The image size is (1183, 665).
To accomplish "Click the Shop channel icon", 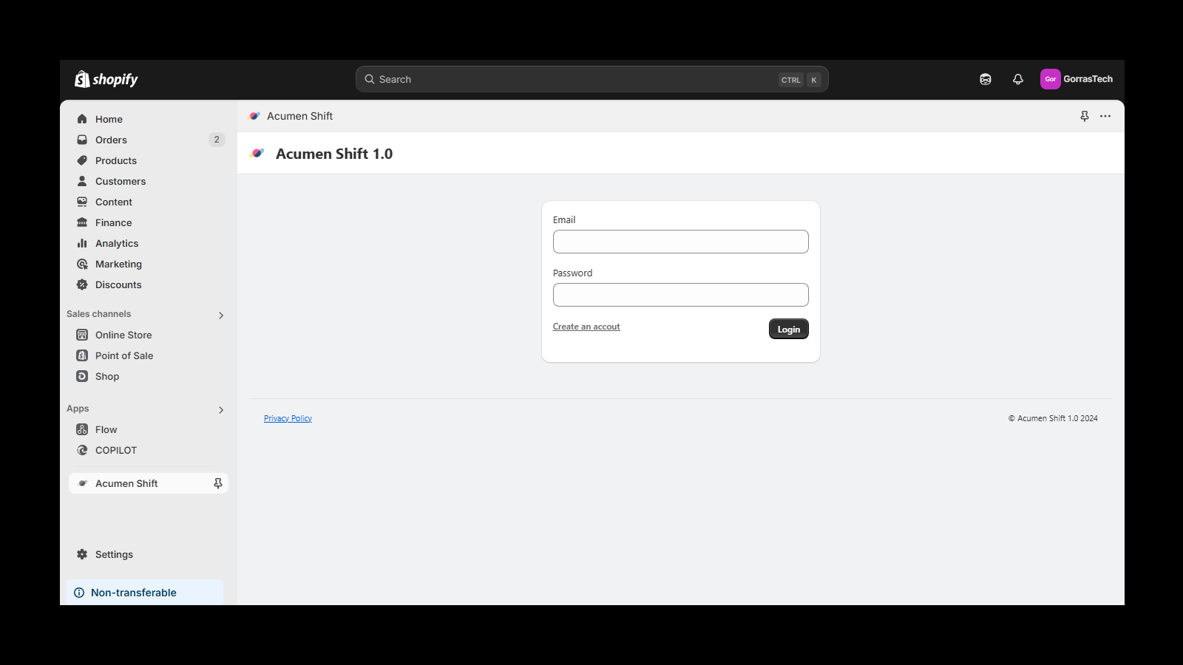I will (82, 376).
